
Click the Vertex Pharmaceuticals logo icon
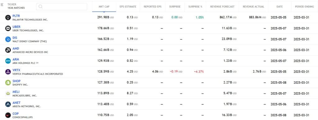(8, 72)
